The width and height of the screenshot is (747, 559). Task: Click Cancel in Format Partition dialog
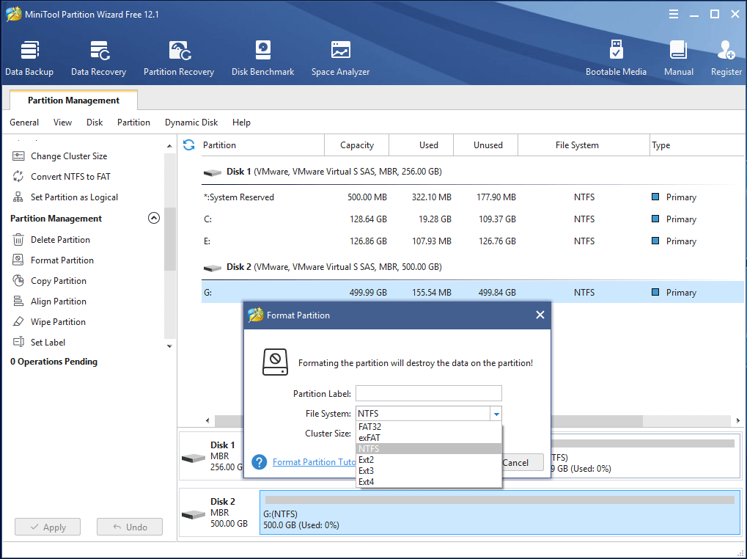[521, 462]
